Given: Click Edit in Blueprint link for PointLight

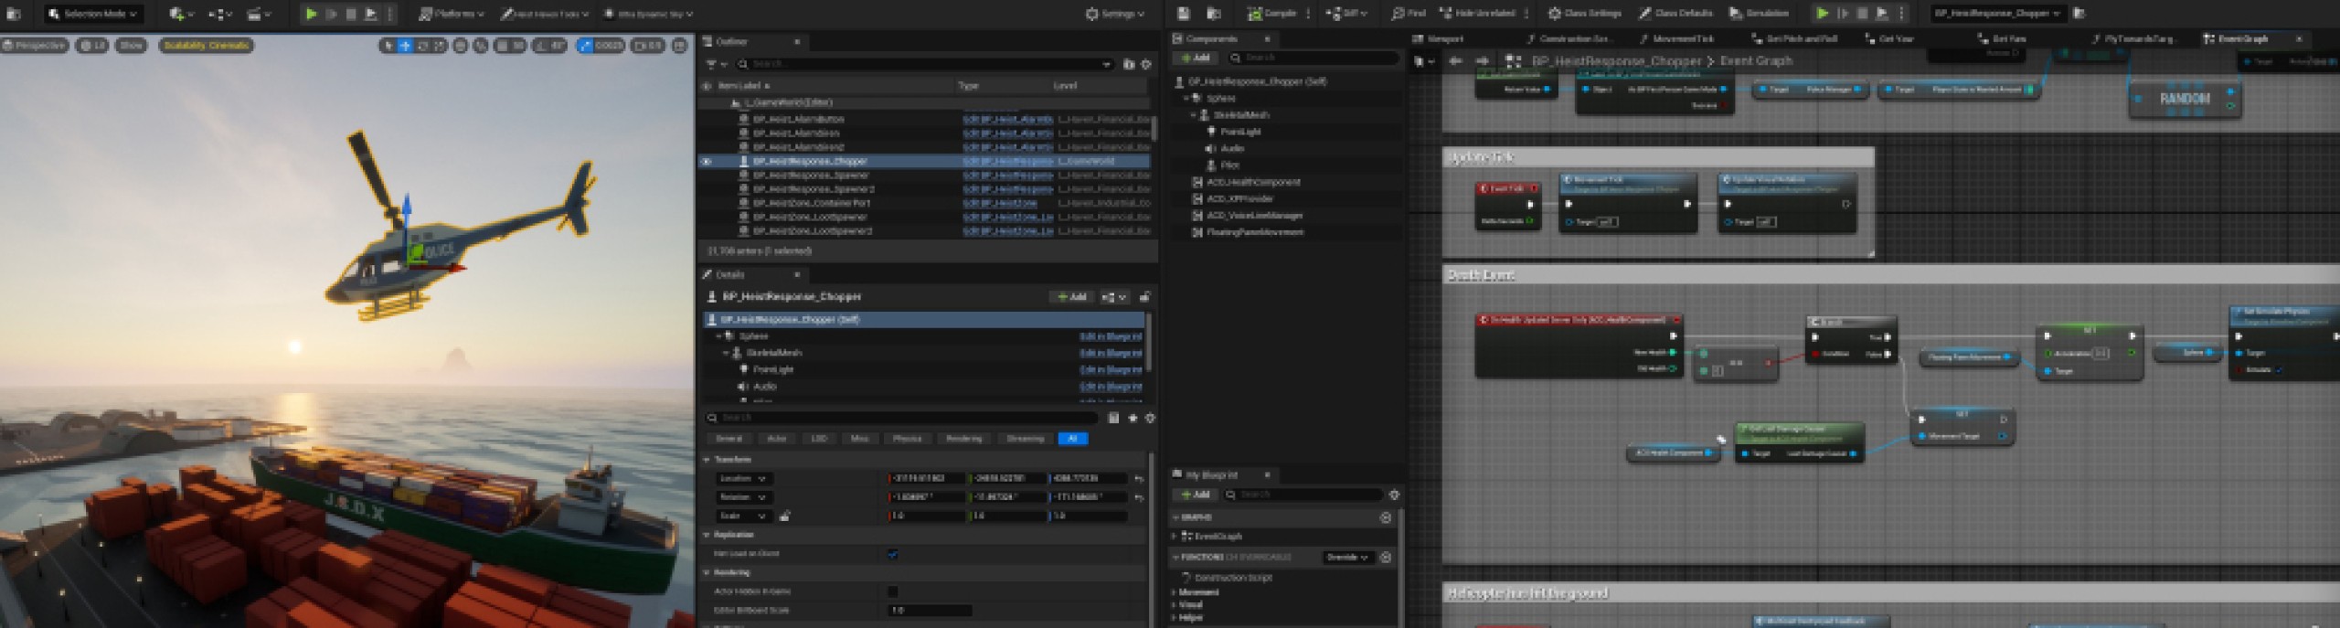Looking at the screenshot, I should (1111, 369).
